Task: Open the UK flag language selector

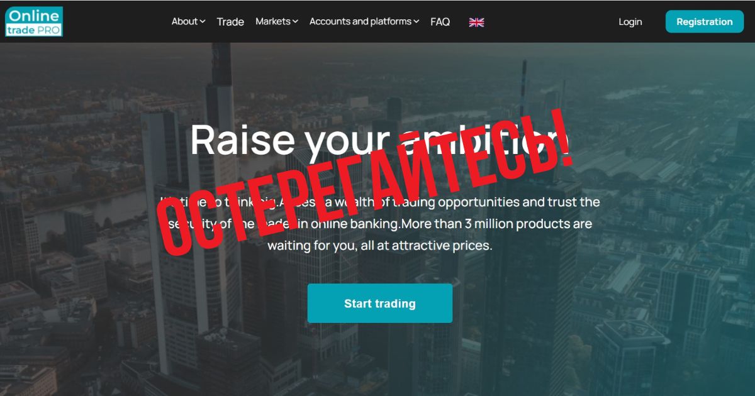Action: click(x=476, y=22)
